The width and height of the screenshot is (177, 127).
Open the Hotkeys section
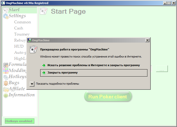17,77
